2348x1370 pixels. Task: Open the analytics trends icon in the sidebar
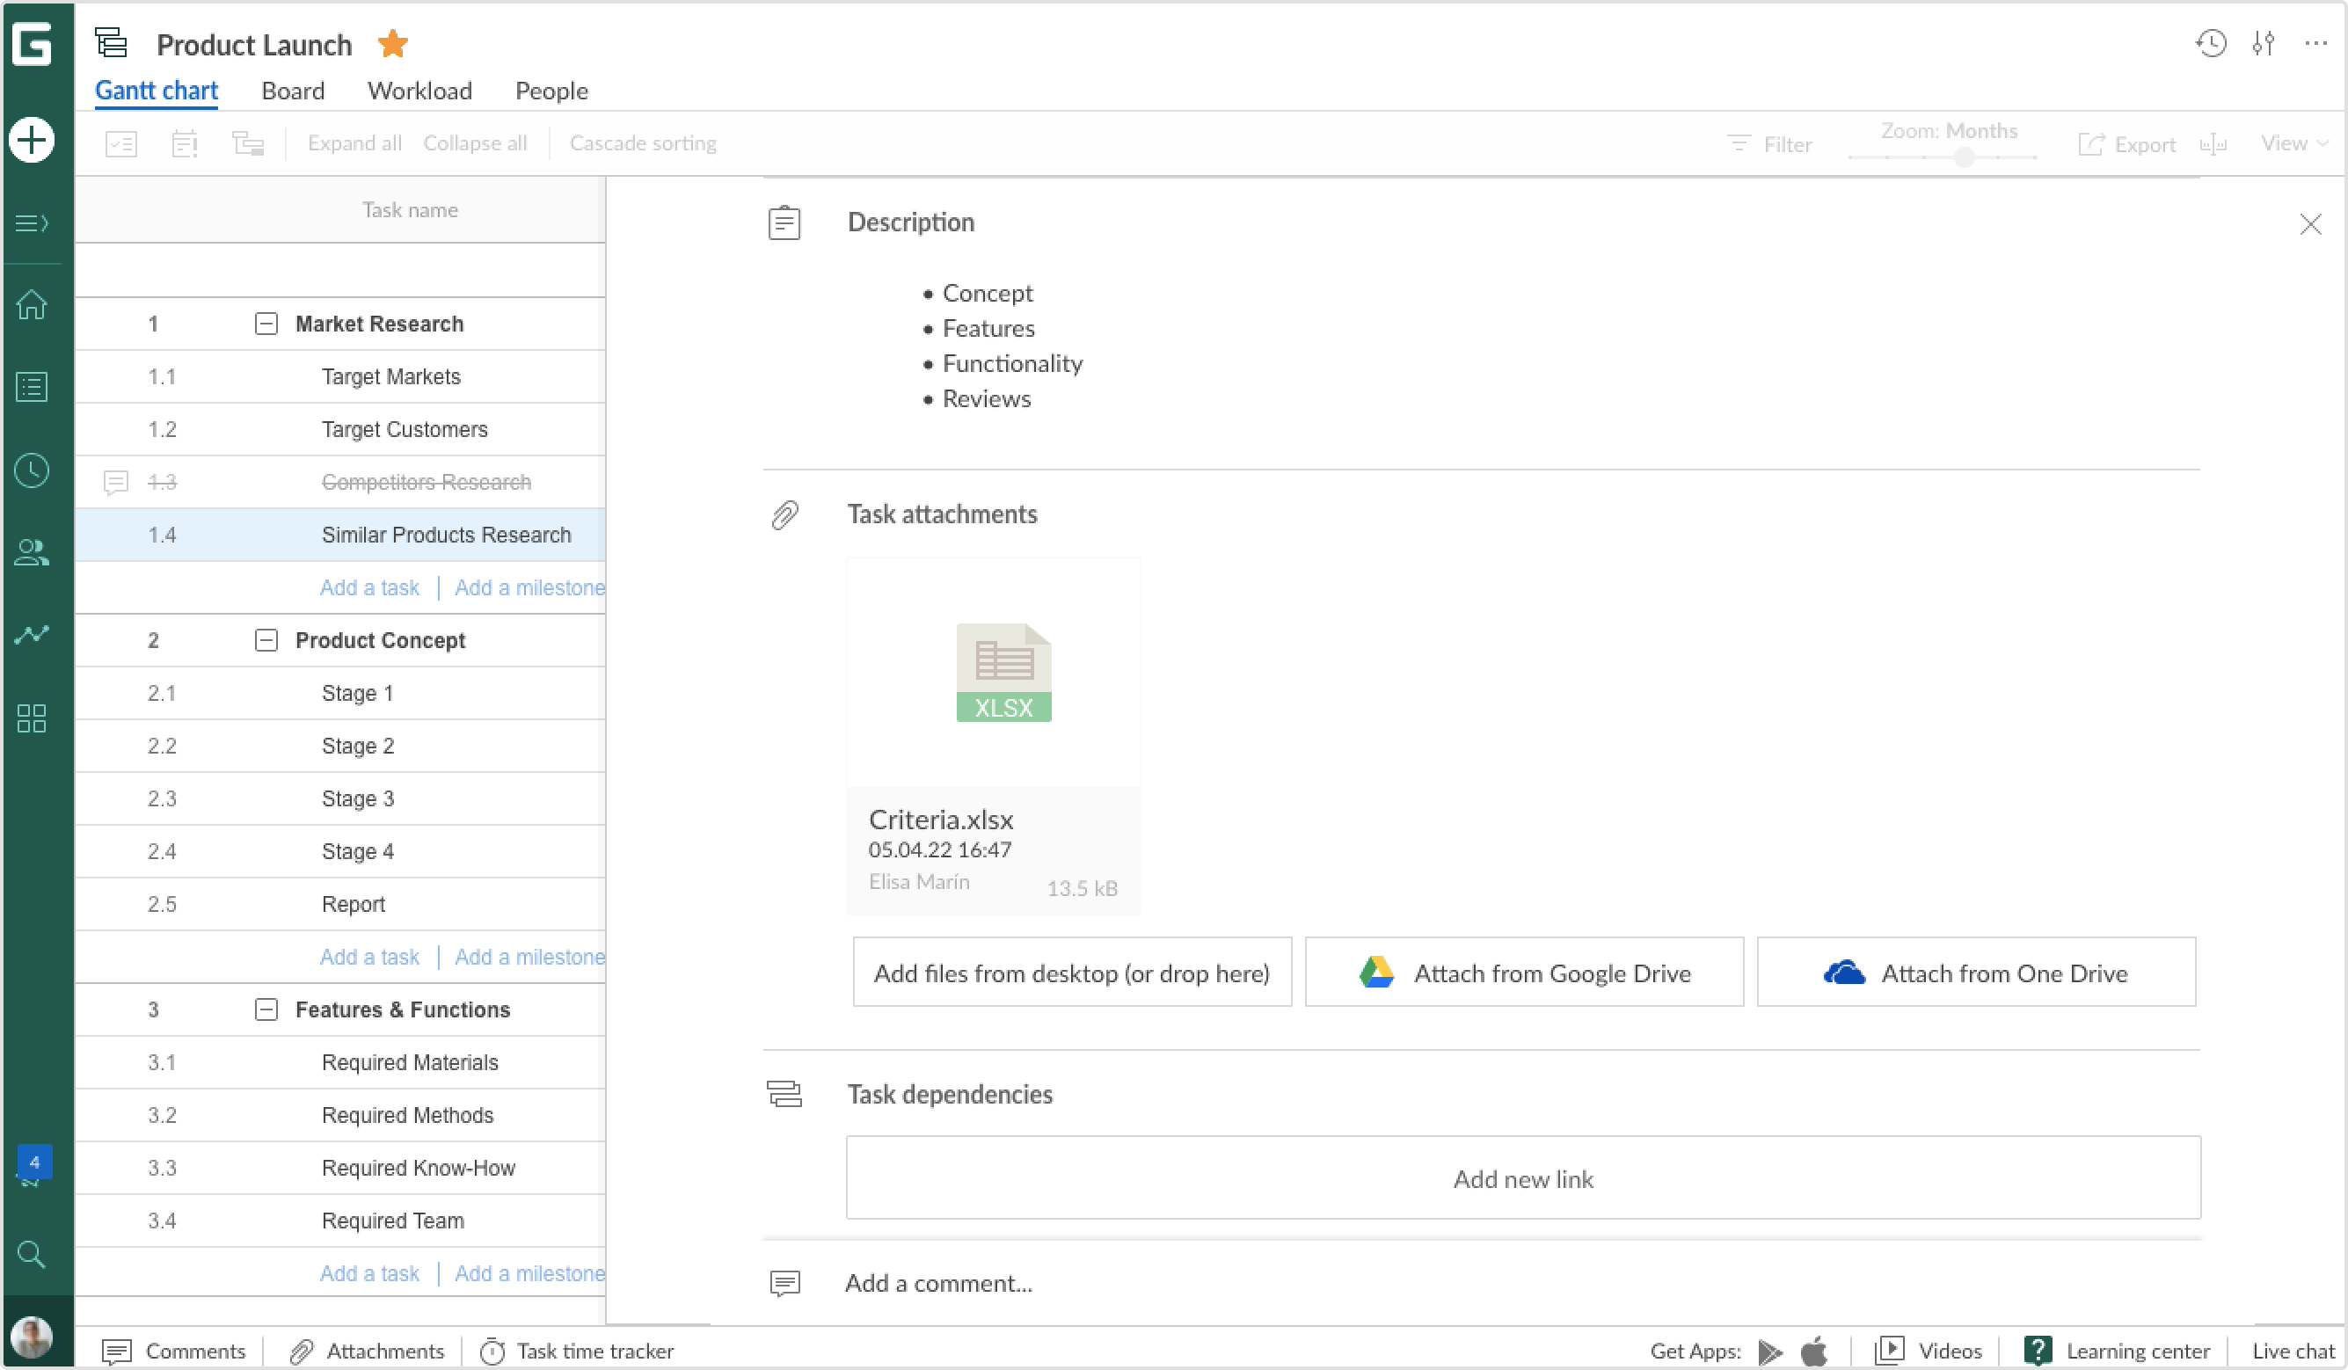click(x=31, y=634)
